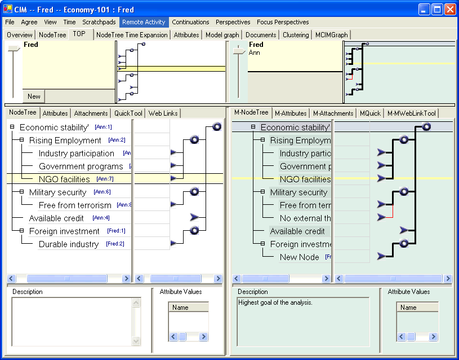Viewport: 459px width, 360px height.
Task: Click the vertical slider handle beside Fred panel
Action: 14,50
